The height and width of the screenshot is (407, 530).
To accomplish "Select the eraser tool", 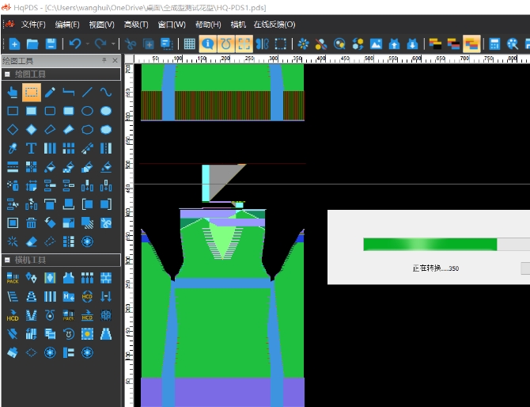I will [x=31, y=242].
